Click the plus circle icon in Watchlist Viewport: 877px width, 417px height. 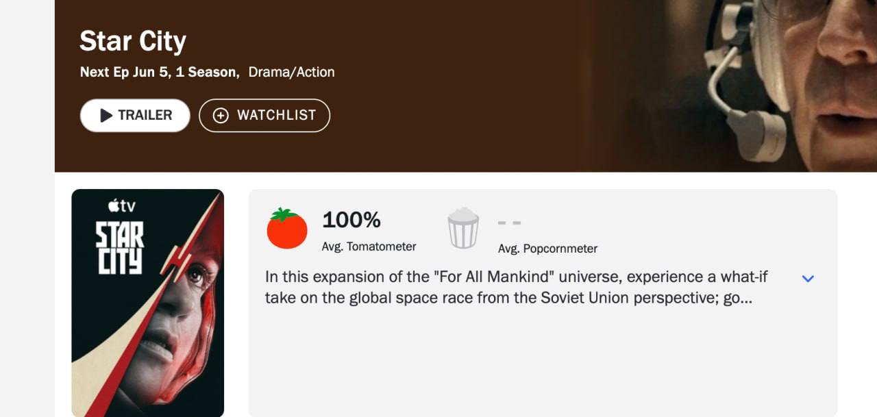coord(221,116)
